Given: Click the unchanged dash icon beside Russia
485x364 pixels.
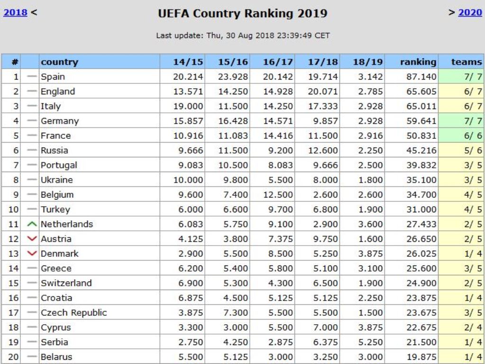Looking at the screenshot, I should pyautogui.click(x=32, y=150).
